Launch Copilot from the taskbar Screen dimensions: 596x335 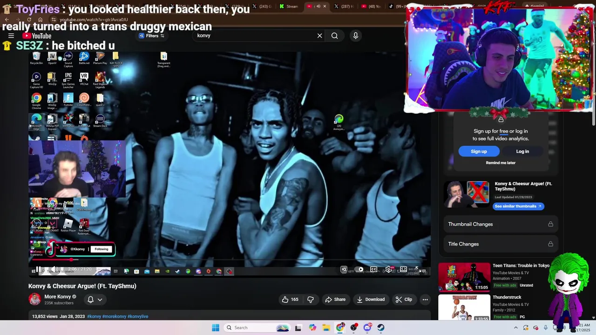312,328
